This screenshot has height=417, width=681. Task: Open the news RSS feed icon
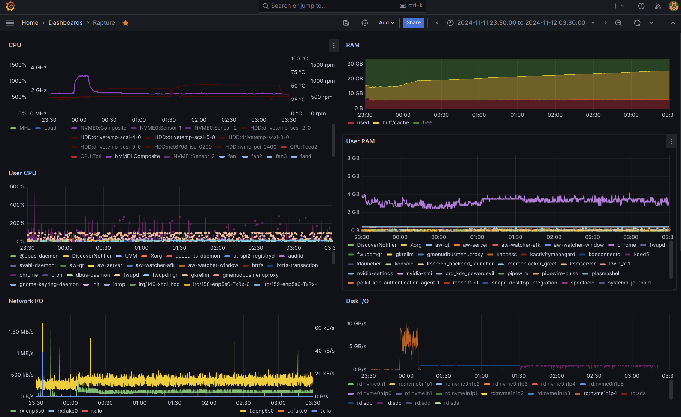point(658,6)
